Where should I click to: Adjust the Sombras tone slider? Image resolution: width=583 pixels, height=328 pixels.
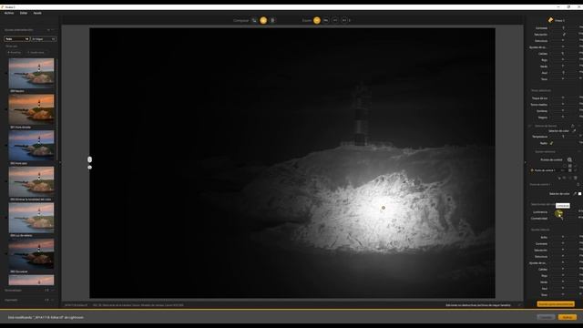pyautogui.click(x=563, y=111)
